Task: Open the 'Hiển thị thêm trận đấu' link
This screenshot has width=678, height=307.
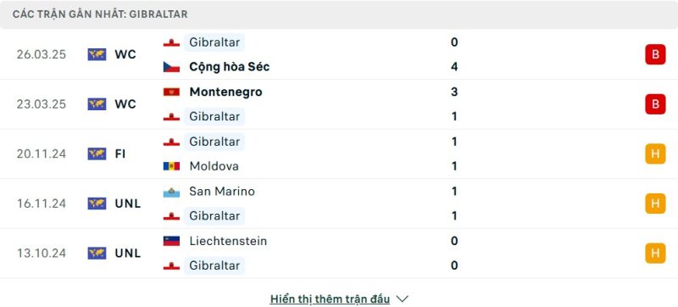Action: [x=330, y=299]
